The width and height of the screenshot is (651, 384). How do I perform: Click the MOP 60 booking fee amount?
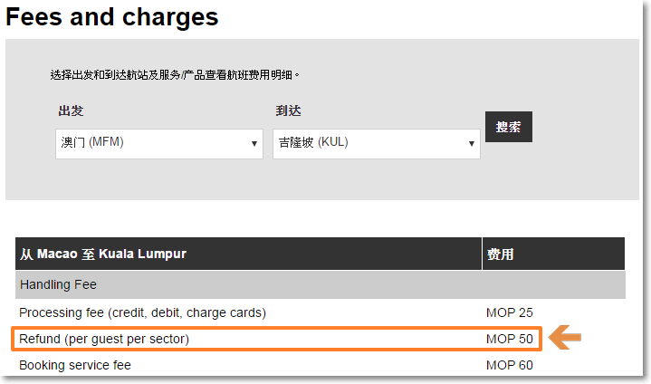(510, 365)
